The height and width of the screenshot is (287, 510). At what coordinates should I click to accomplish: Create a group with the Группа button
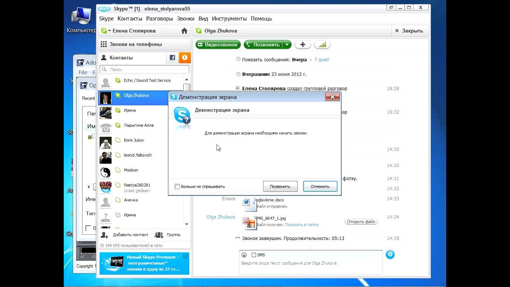coord(167,235)
